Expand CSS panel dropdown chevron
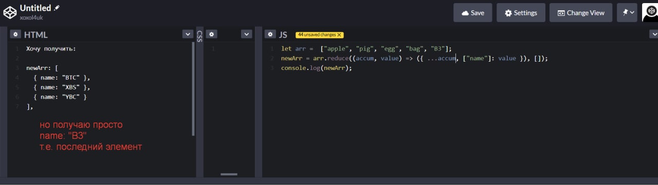658x185 pixels. point(247,34)
